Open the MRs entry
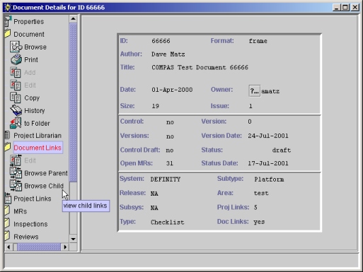This screenshot has width=363, height=272. [21, 211]
